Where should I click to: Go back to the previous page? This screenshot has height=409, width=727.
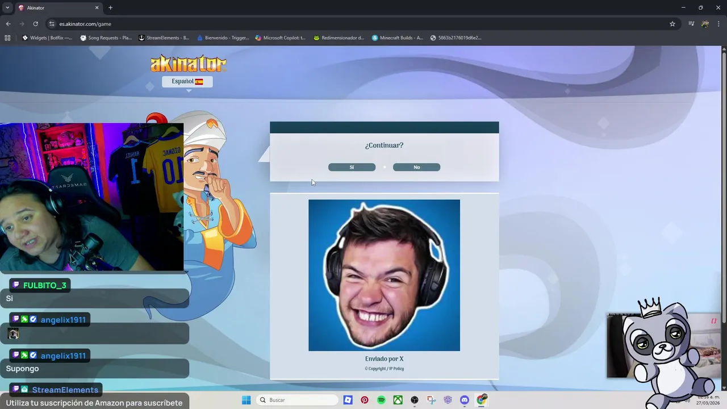(x=8, y=24)
